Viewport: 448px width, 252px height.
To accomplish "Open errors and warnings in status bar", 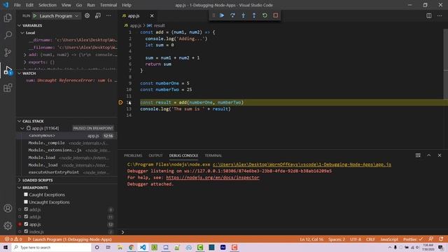I will [13, 239].
